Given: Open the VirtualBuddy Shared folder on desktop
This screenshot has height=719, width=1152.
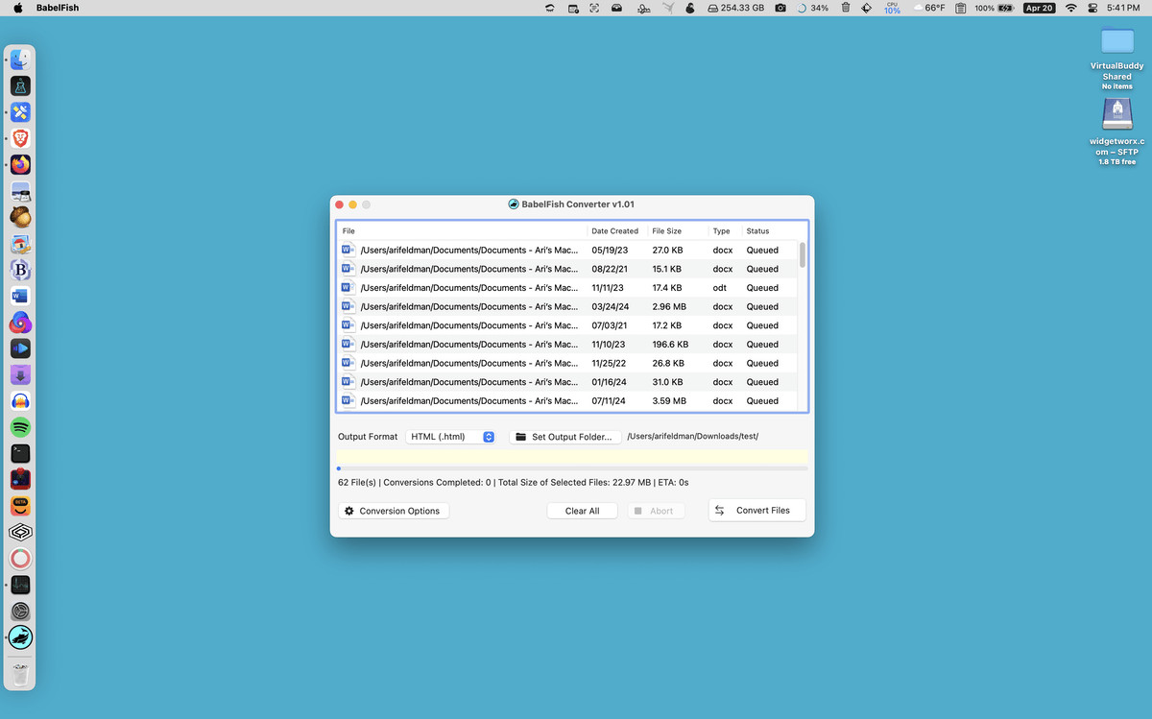Looking at the screenshot, I should tap(1116, 40).
